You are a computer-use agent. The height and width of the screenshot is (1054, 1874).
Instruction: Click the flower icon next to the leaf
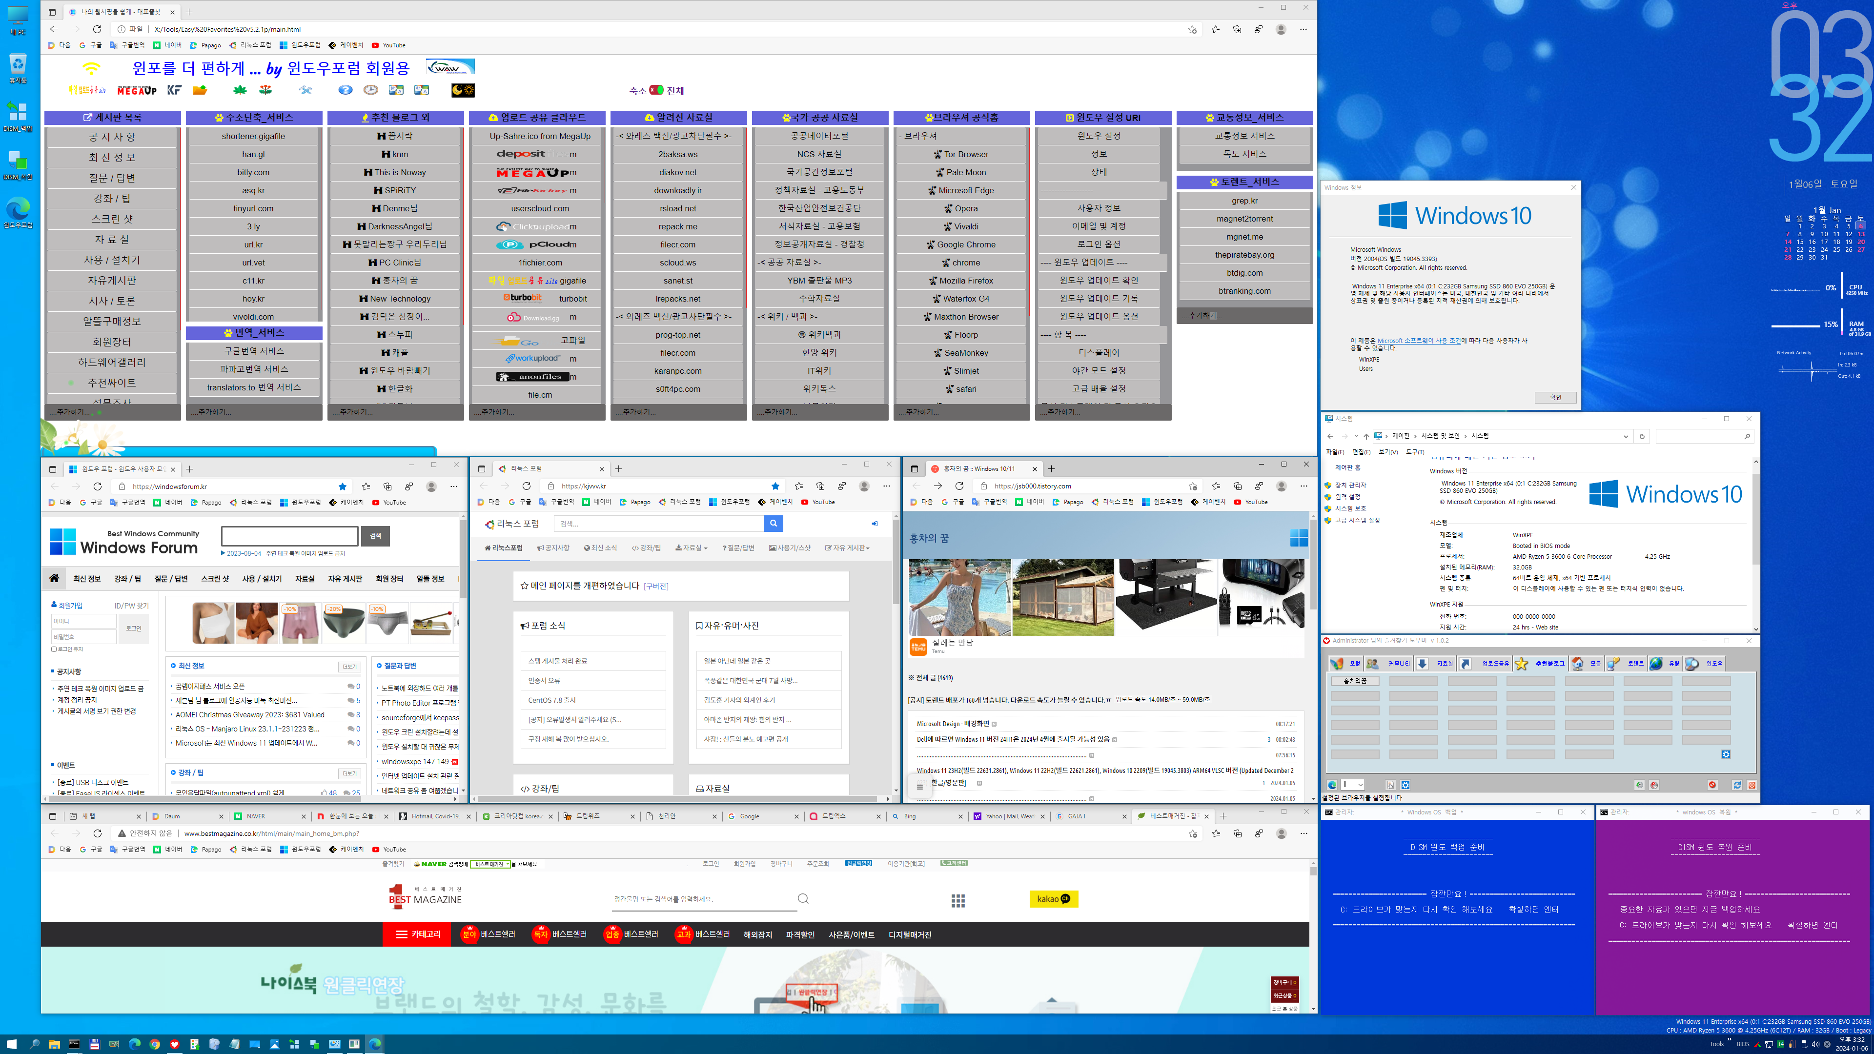265,90
